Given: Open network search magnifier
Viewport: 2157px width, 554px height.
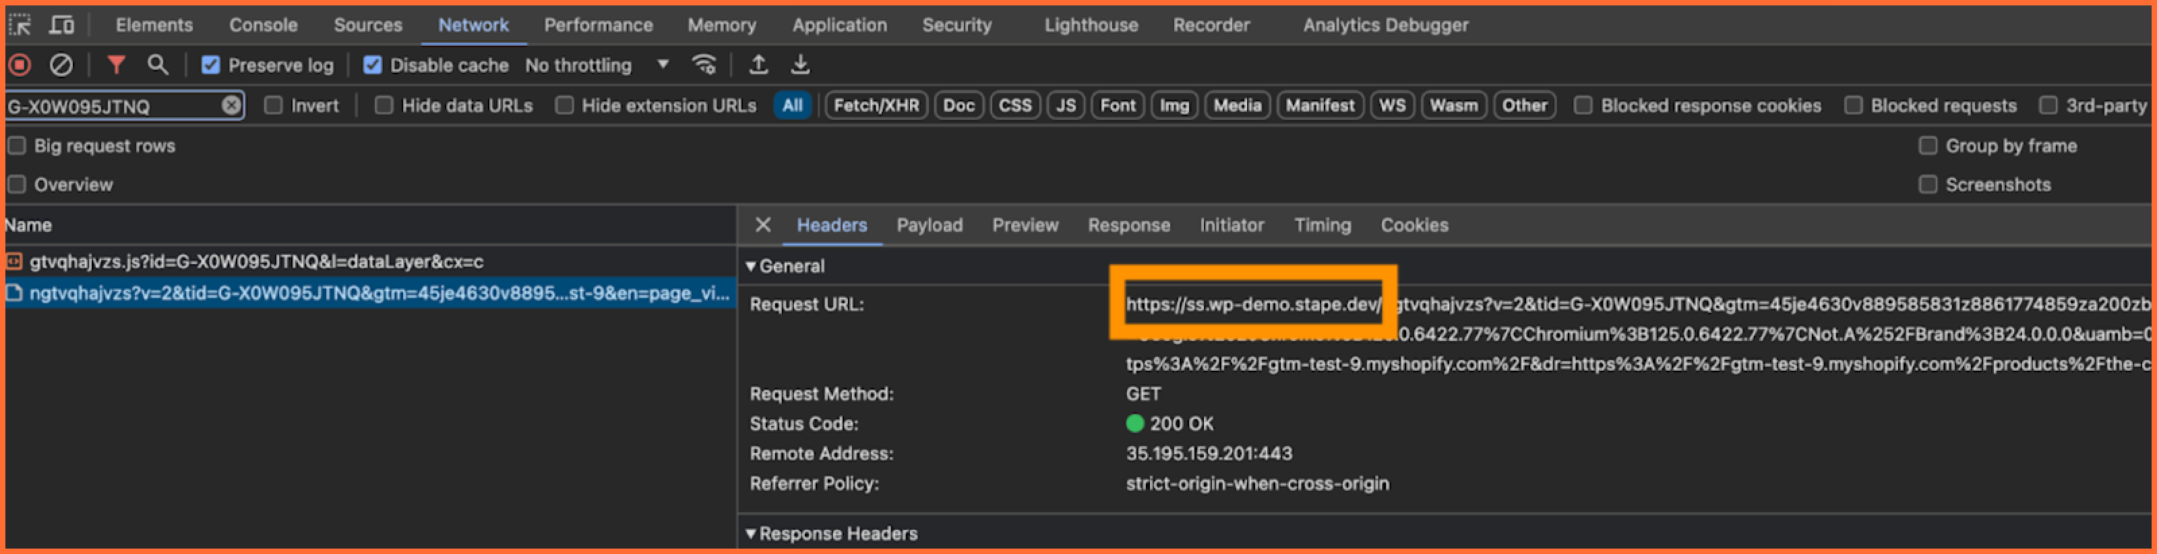Looking at the screenshot, I should [158, 65].
